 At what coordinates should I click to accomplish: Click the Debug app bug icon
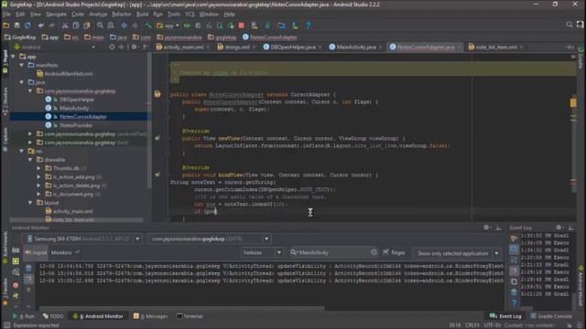[198, 26]
